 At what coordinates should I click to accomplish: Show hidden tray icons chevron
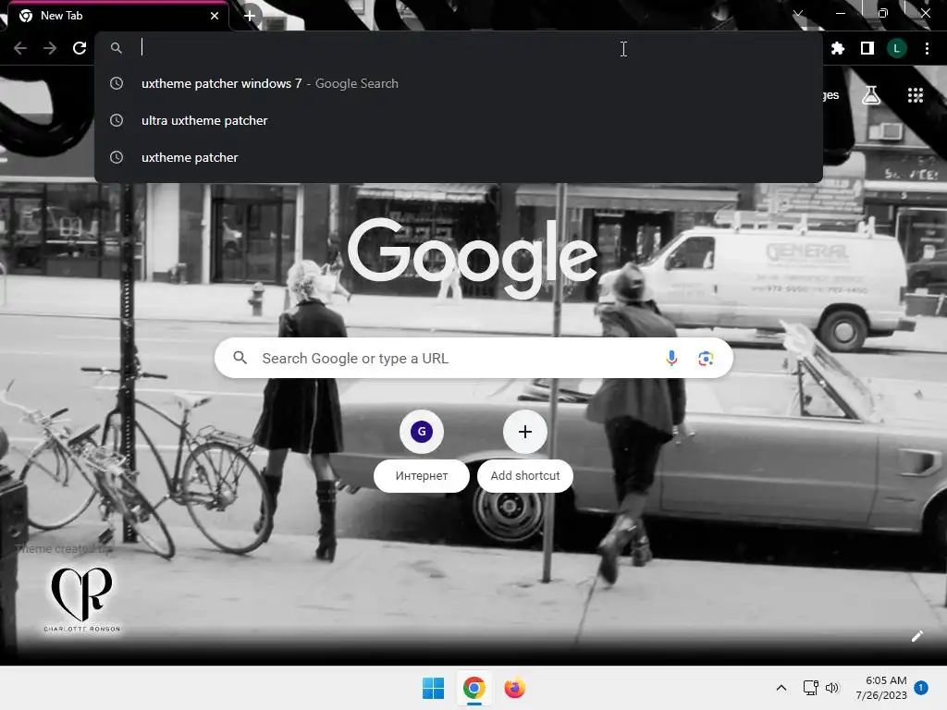point(781,688)
